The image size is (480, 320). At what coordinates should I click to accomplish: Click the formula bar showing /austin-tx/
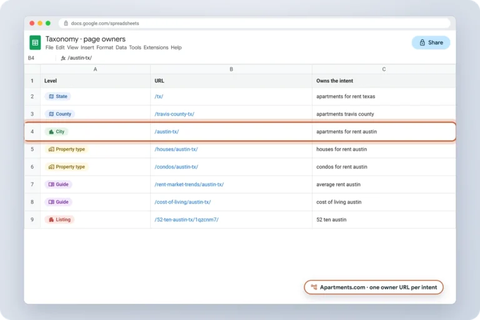point(79,58)
